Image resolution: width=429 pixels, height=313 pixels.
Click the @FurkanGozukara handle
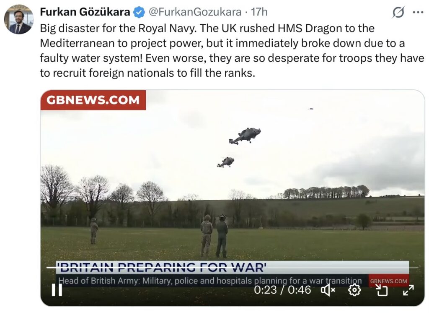[195, 12]
